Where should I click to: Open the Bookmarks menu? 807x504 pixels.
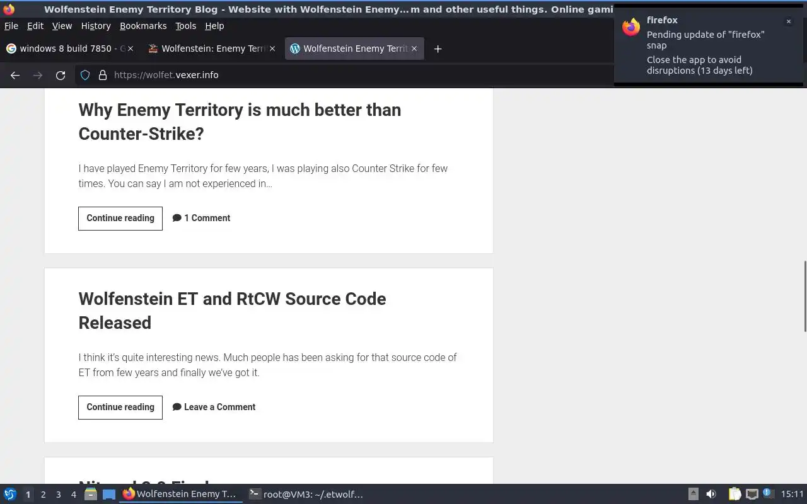(143, 26)
